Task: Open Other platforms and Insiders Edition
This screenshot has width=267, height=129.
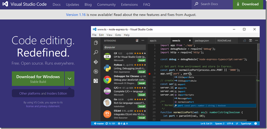Action: (x=43, y=94)
